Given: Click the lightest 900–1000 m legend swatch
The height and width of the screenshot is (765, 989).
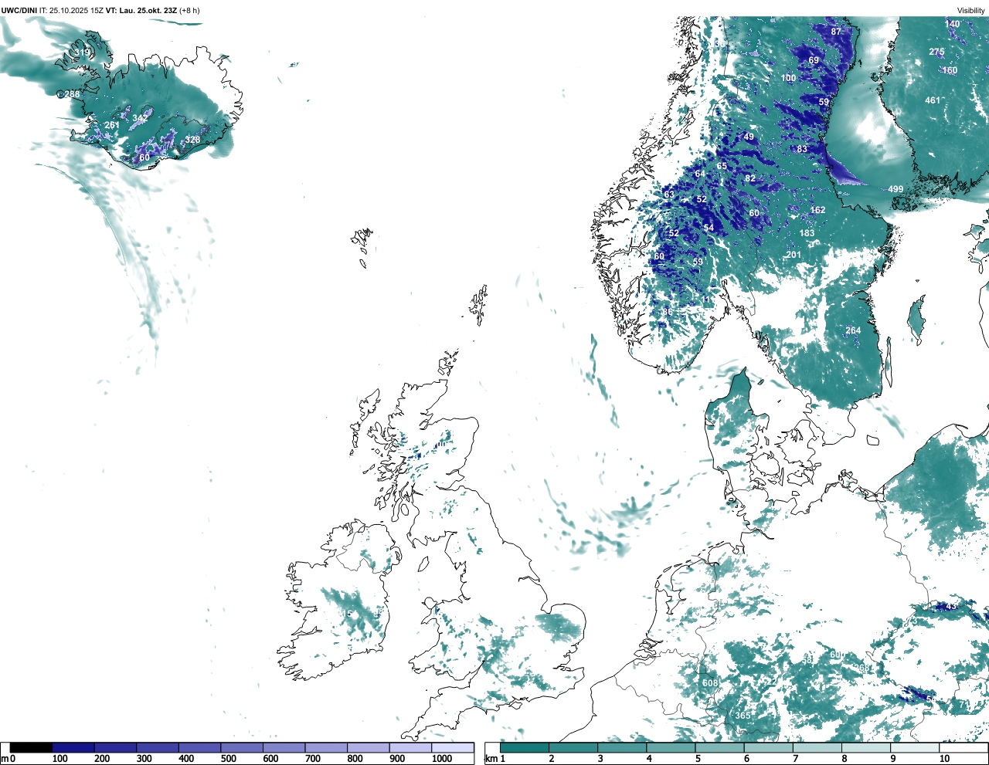Looking at the screenshot, I should click(410, 747).
